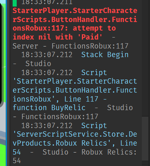The height and width of the screenshot is (166, 150).
Task: Open the 'ServerScriptService.Store.DevProducts.Robux Relics' stack entry
Action: 75,139
